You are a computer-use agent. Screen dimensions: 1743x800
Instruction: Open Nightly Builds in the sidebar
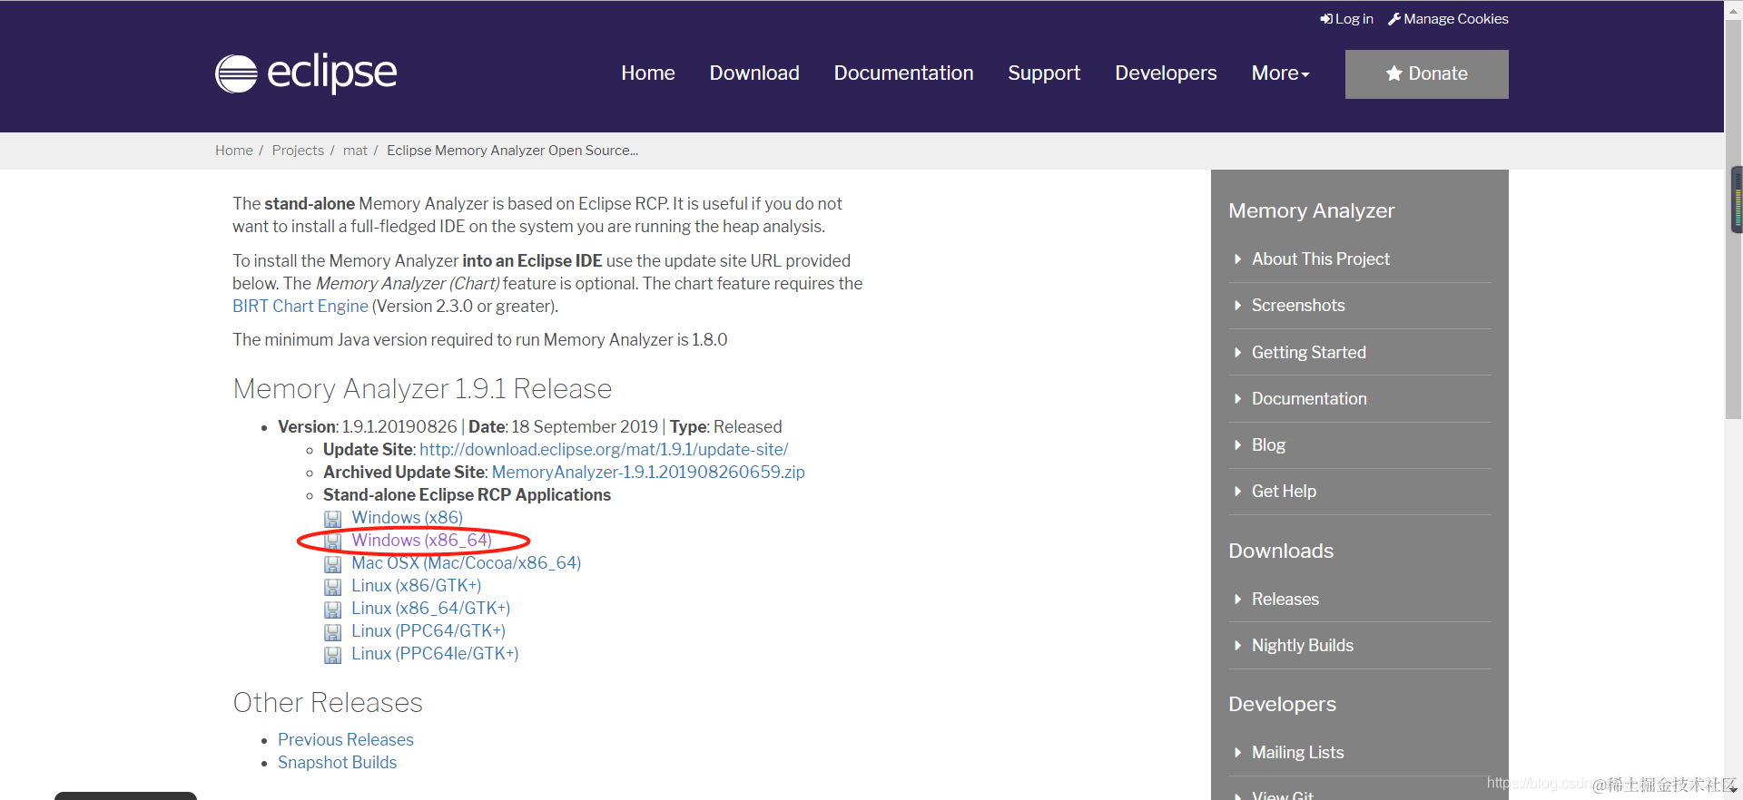pos(1303,646)
